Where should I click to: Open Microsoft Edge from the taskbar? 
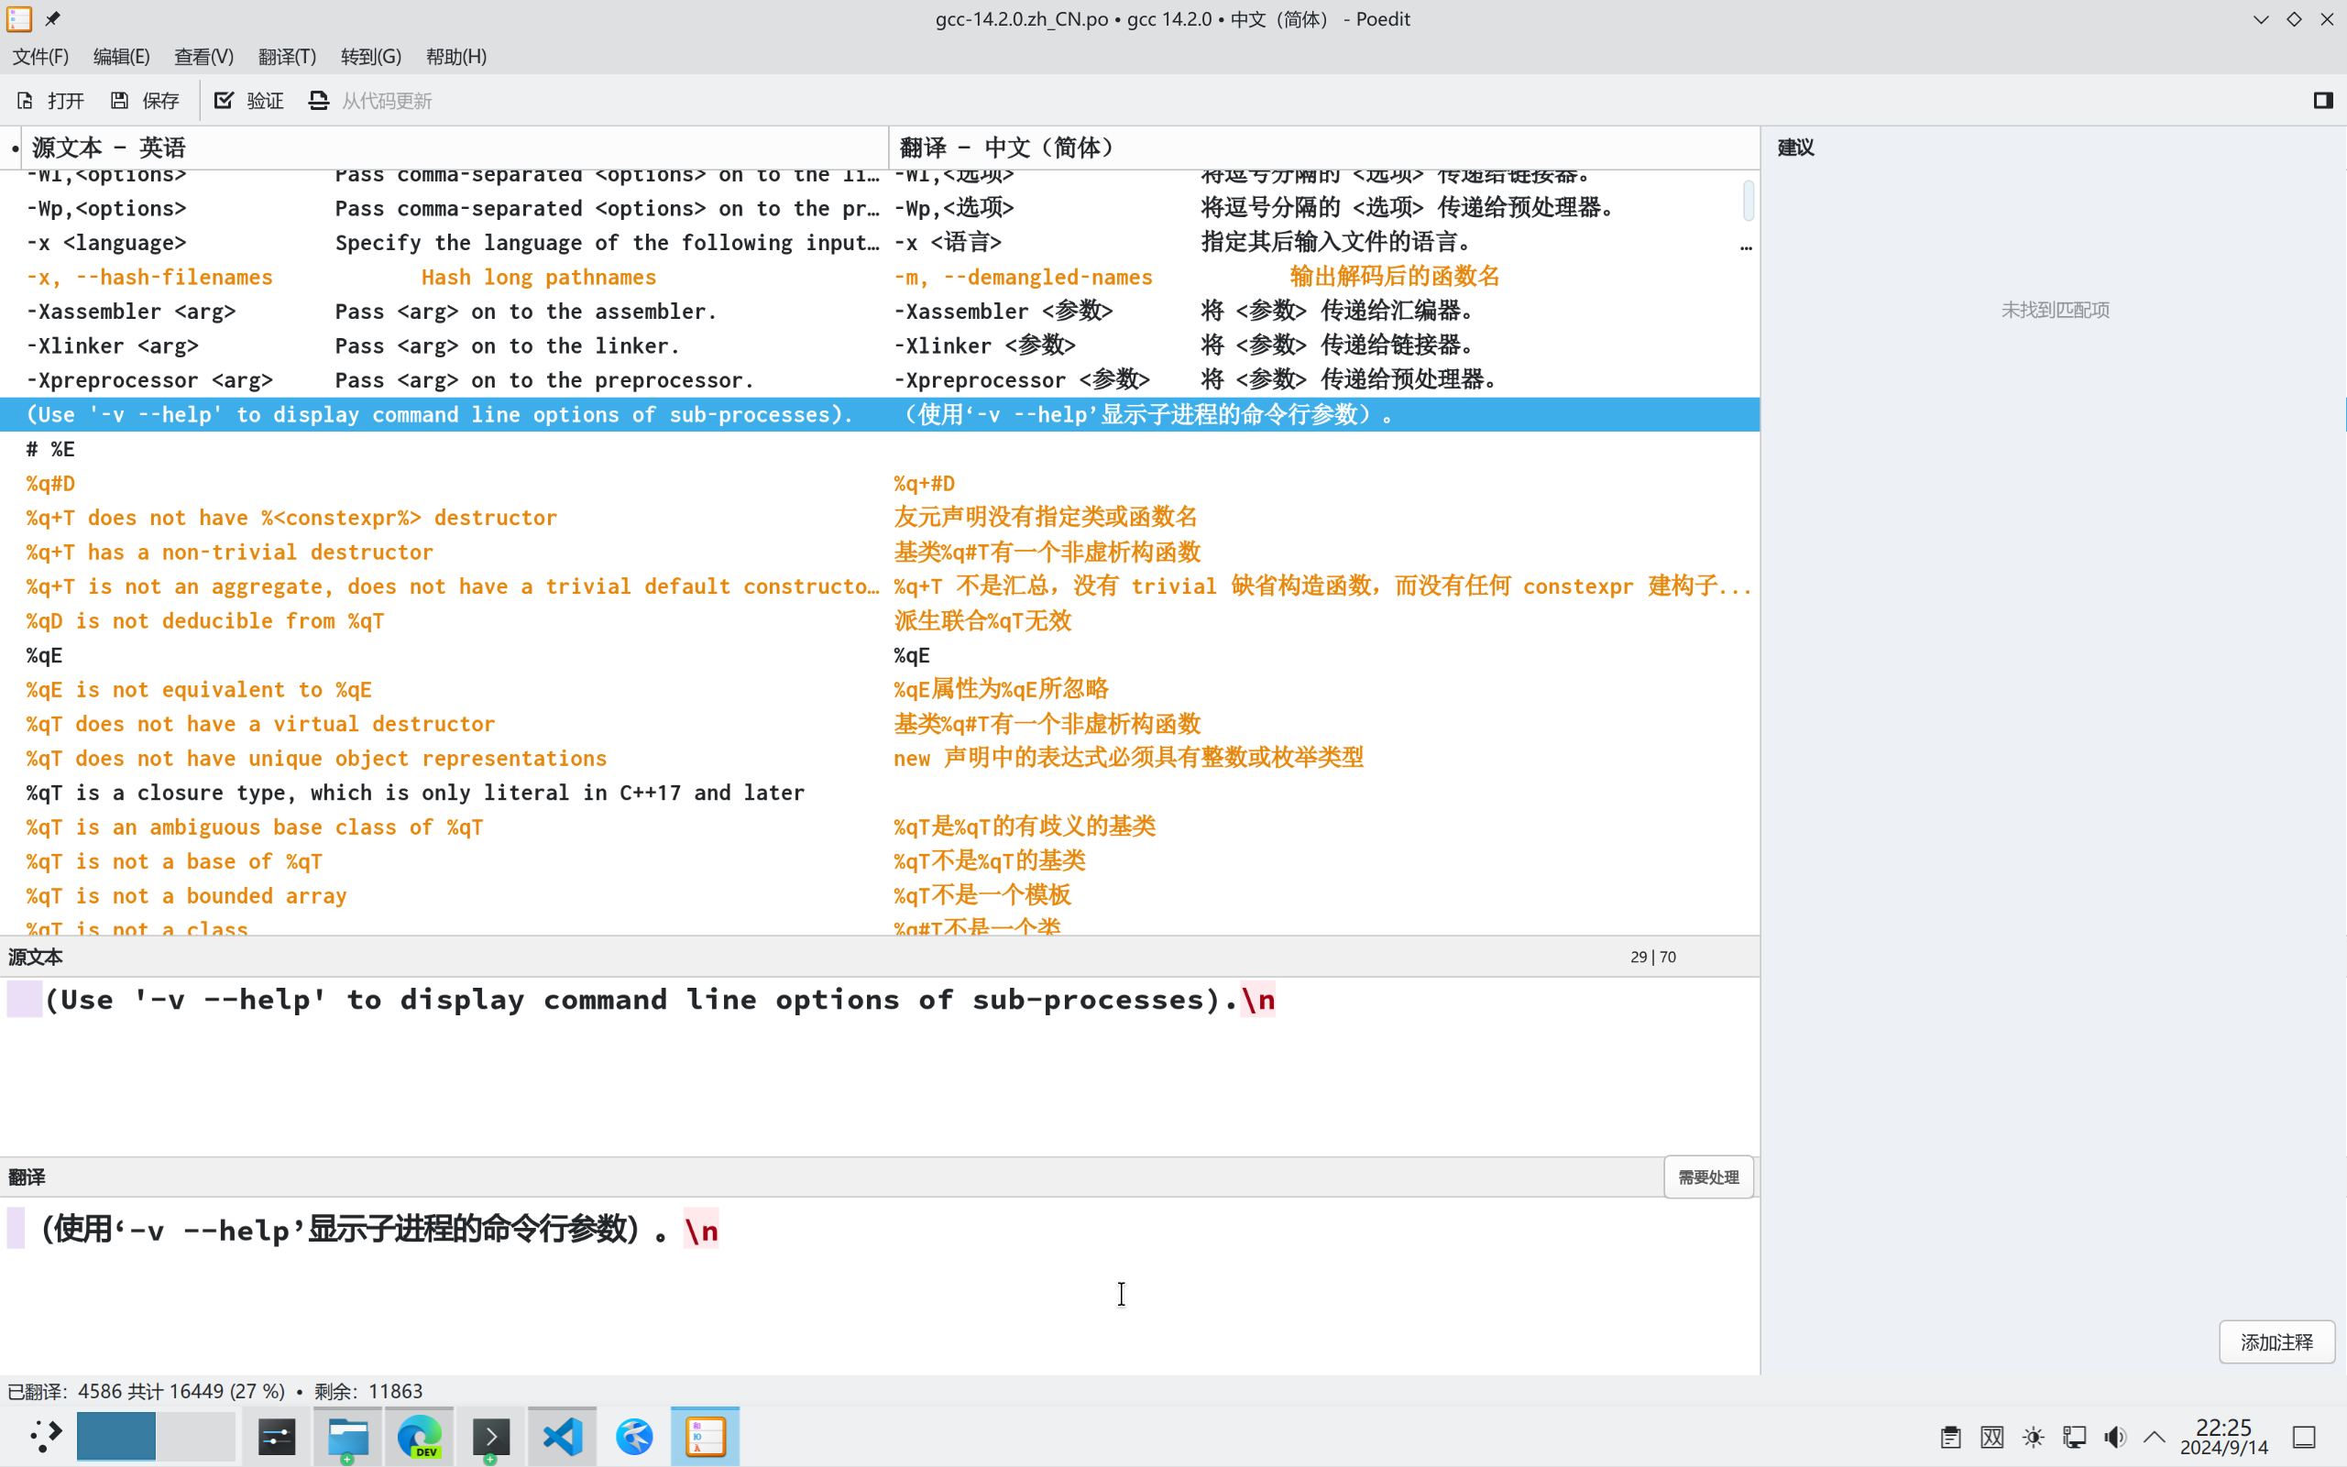419,1436
